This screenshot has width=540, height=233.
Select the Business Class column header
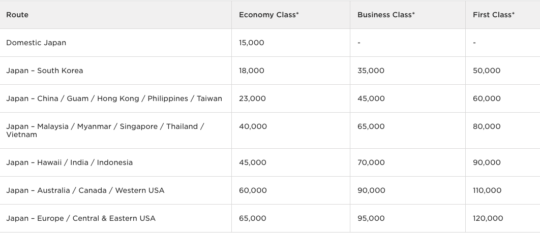coord(386,15)
